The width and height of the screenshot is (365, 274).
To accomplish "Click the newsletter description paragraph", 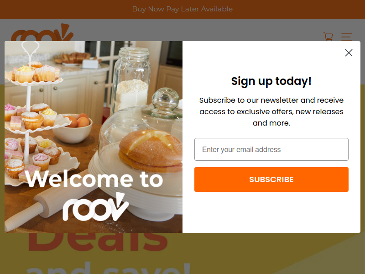I will click(x=271, y=111).
